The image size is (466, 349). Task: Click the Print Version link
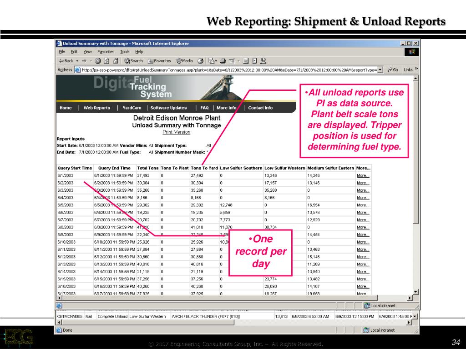point(176,132)
